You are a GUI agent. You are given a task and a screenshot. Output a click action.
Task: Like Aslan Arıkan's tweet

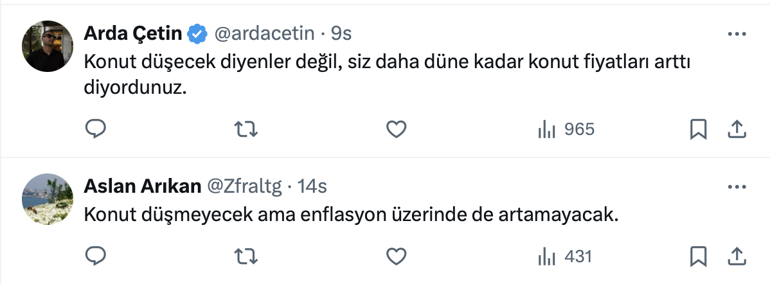tap(396, 256)
